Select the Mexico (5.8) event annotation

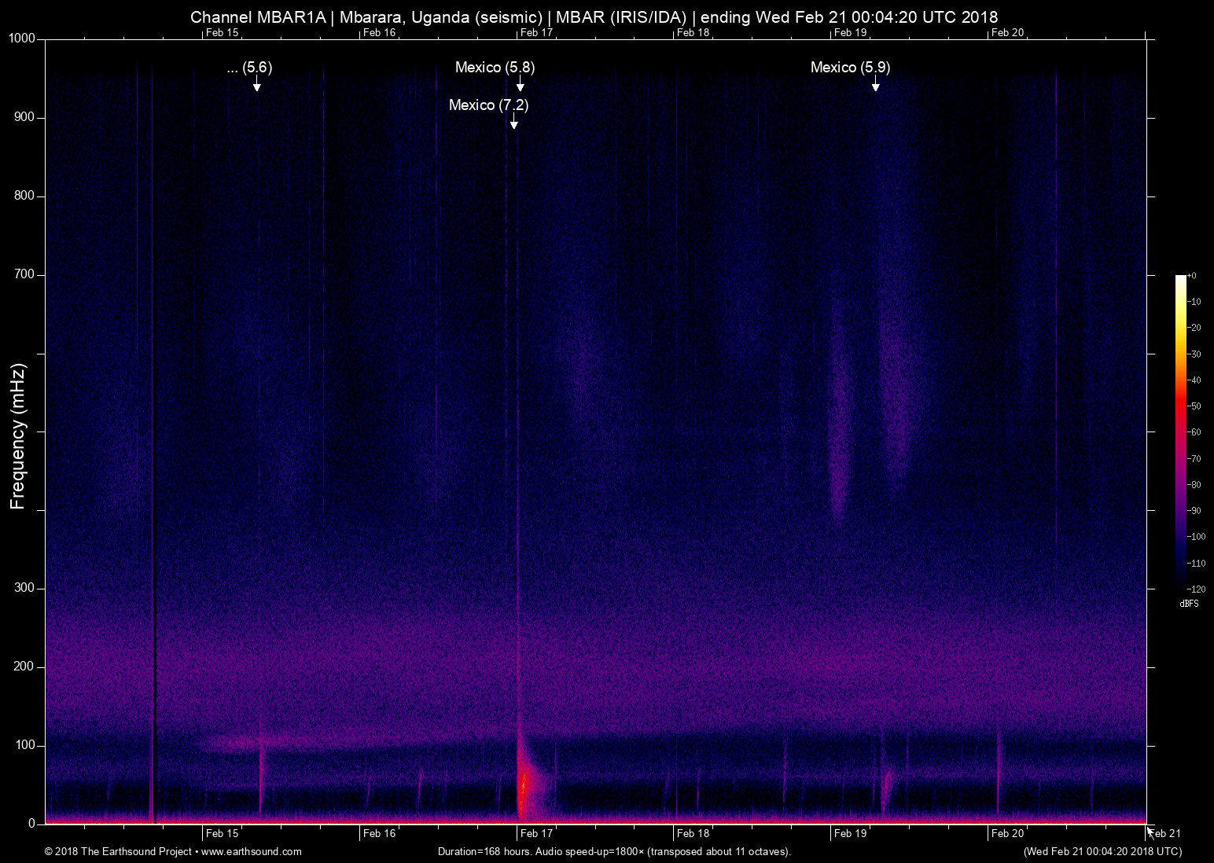pos(494,68)
